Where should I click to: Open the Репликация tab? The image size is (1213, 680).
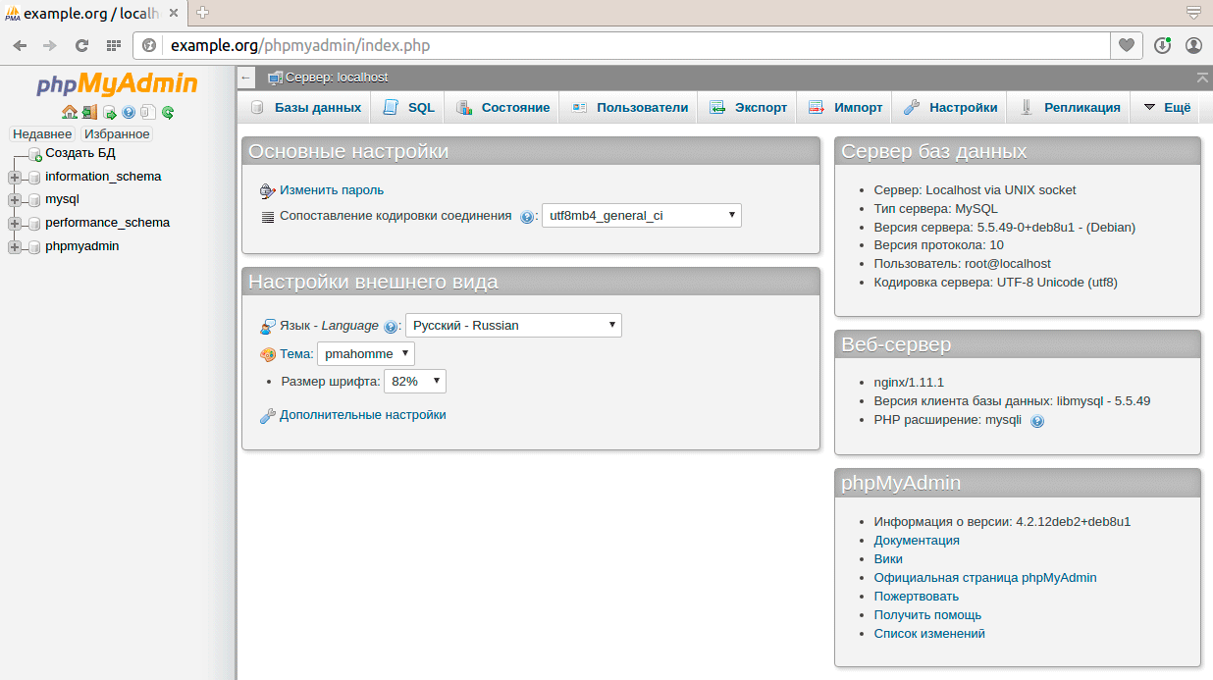[1069, 108]
